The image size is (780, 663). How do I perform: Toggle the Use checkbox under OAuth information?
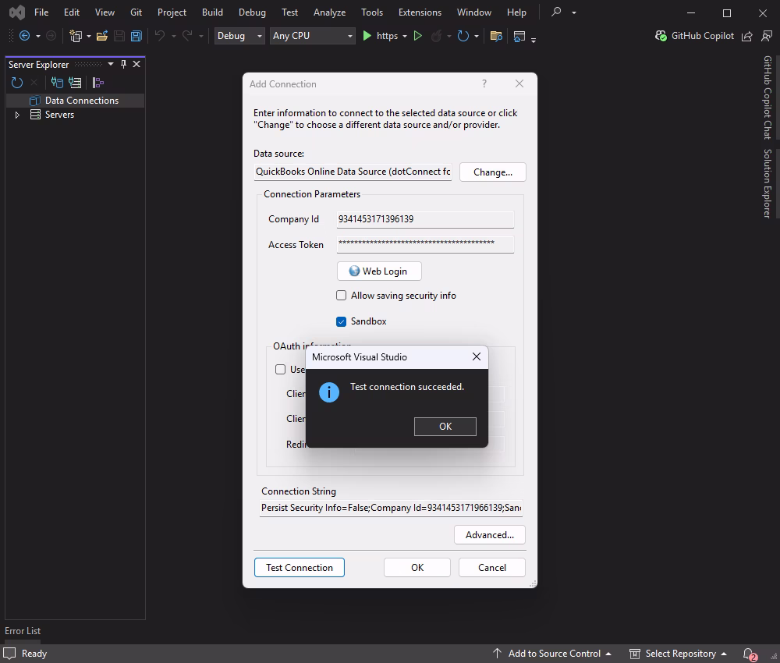tap(281, 370)
